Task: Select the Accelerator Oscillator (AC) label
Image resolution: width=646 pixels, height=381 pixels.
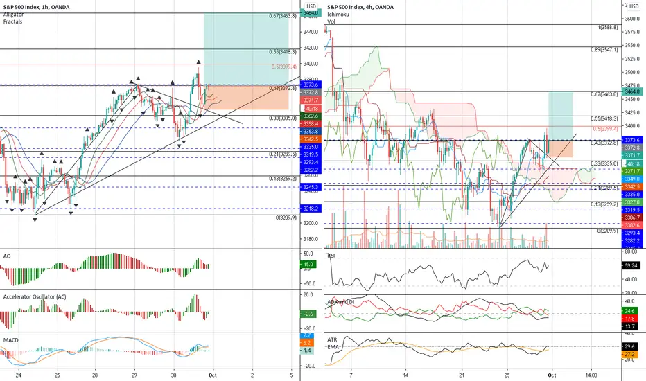Action: coord(35,297)
